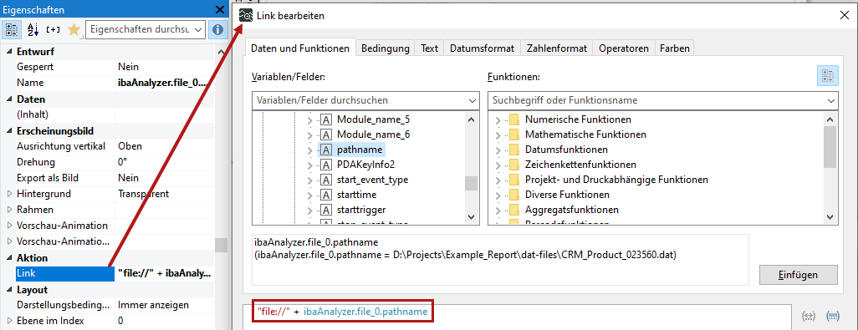Expand the Rahmen property
Image resolution: width=858 pixels, height=330 pixels.
pyautogui.click(x=8, y=210)
